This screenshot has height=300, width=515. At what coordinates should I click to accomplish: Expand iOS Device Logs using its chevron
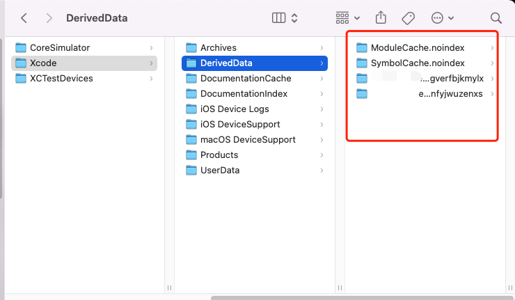tap(322, 109)
